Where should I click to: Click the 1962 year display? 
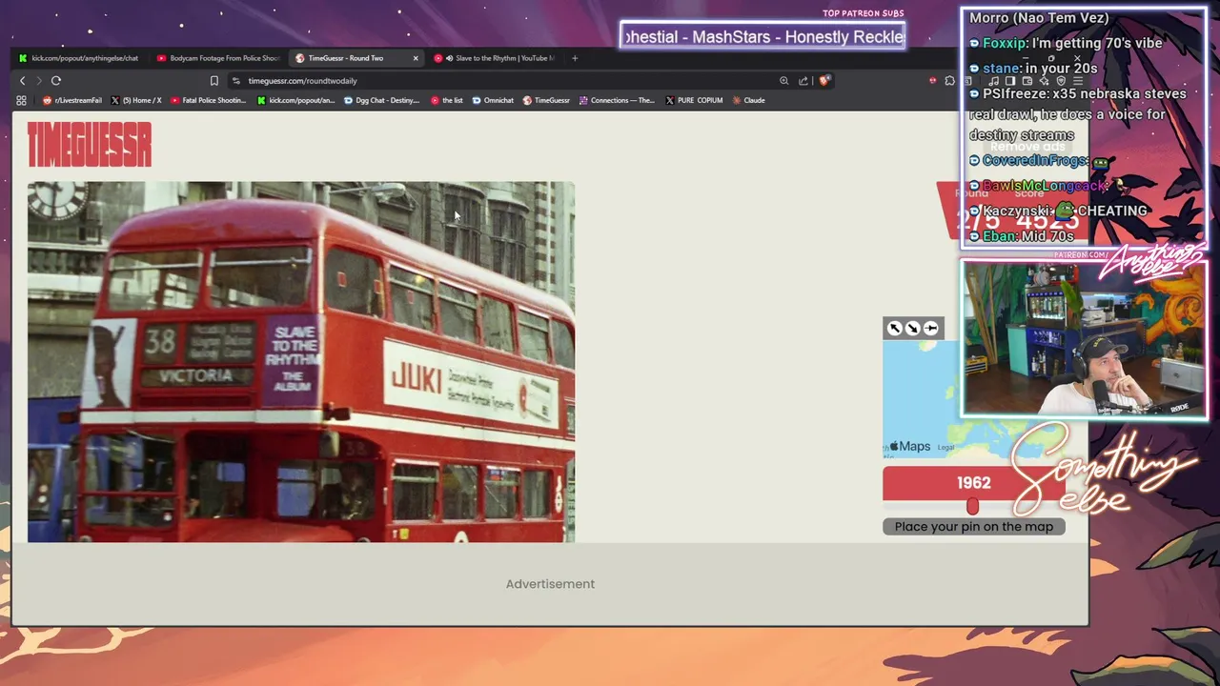974,483
